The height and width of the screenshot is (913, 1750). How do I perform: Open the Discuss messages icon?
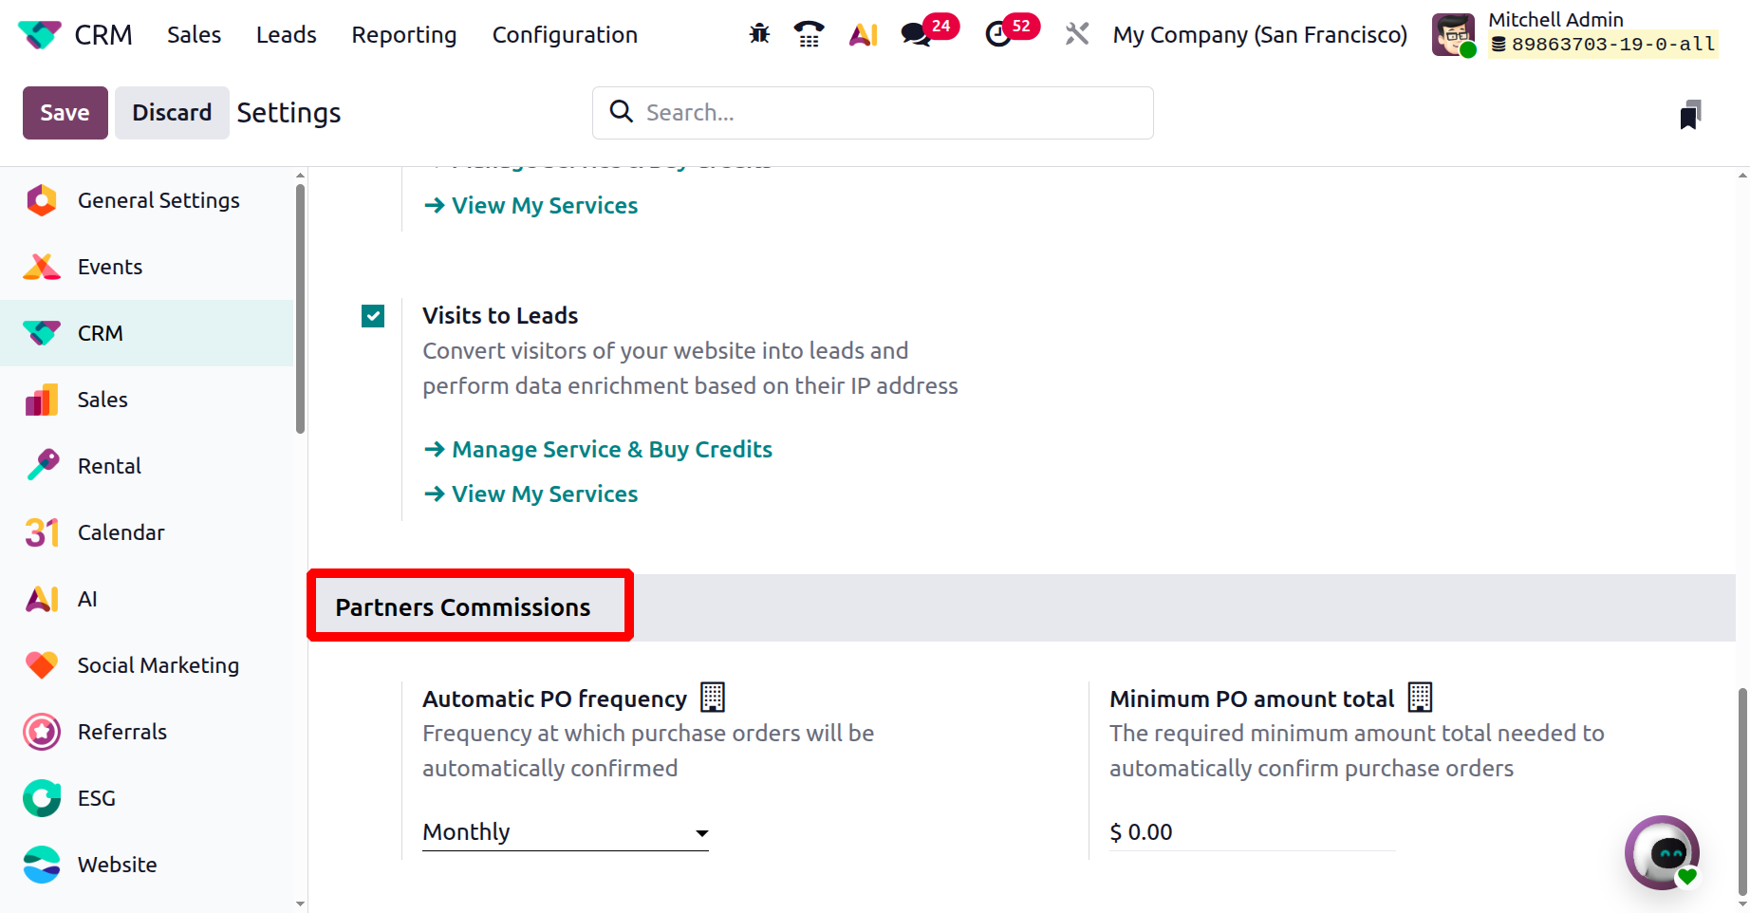coord(916,35)
